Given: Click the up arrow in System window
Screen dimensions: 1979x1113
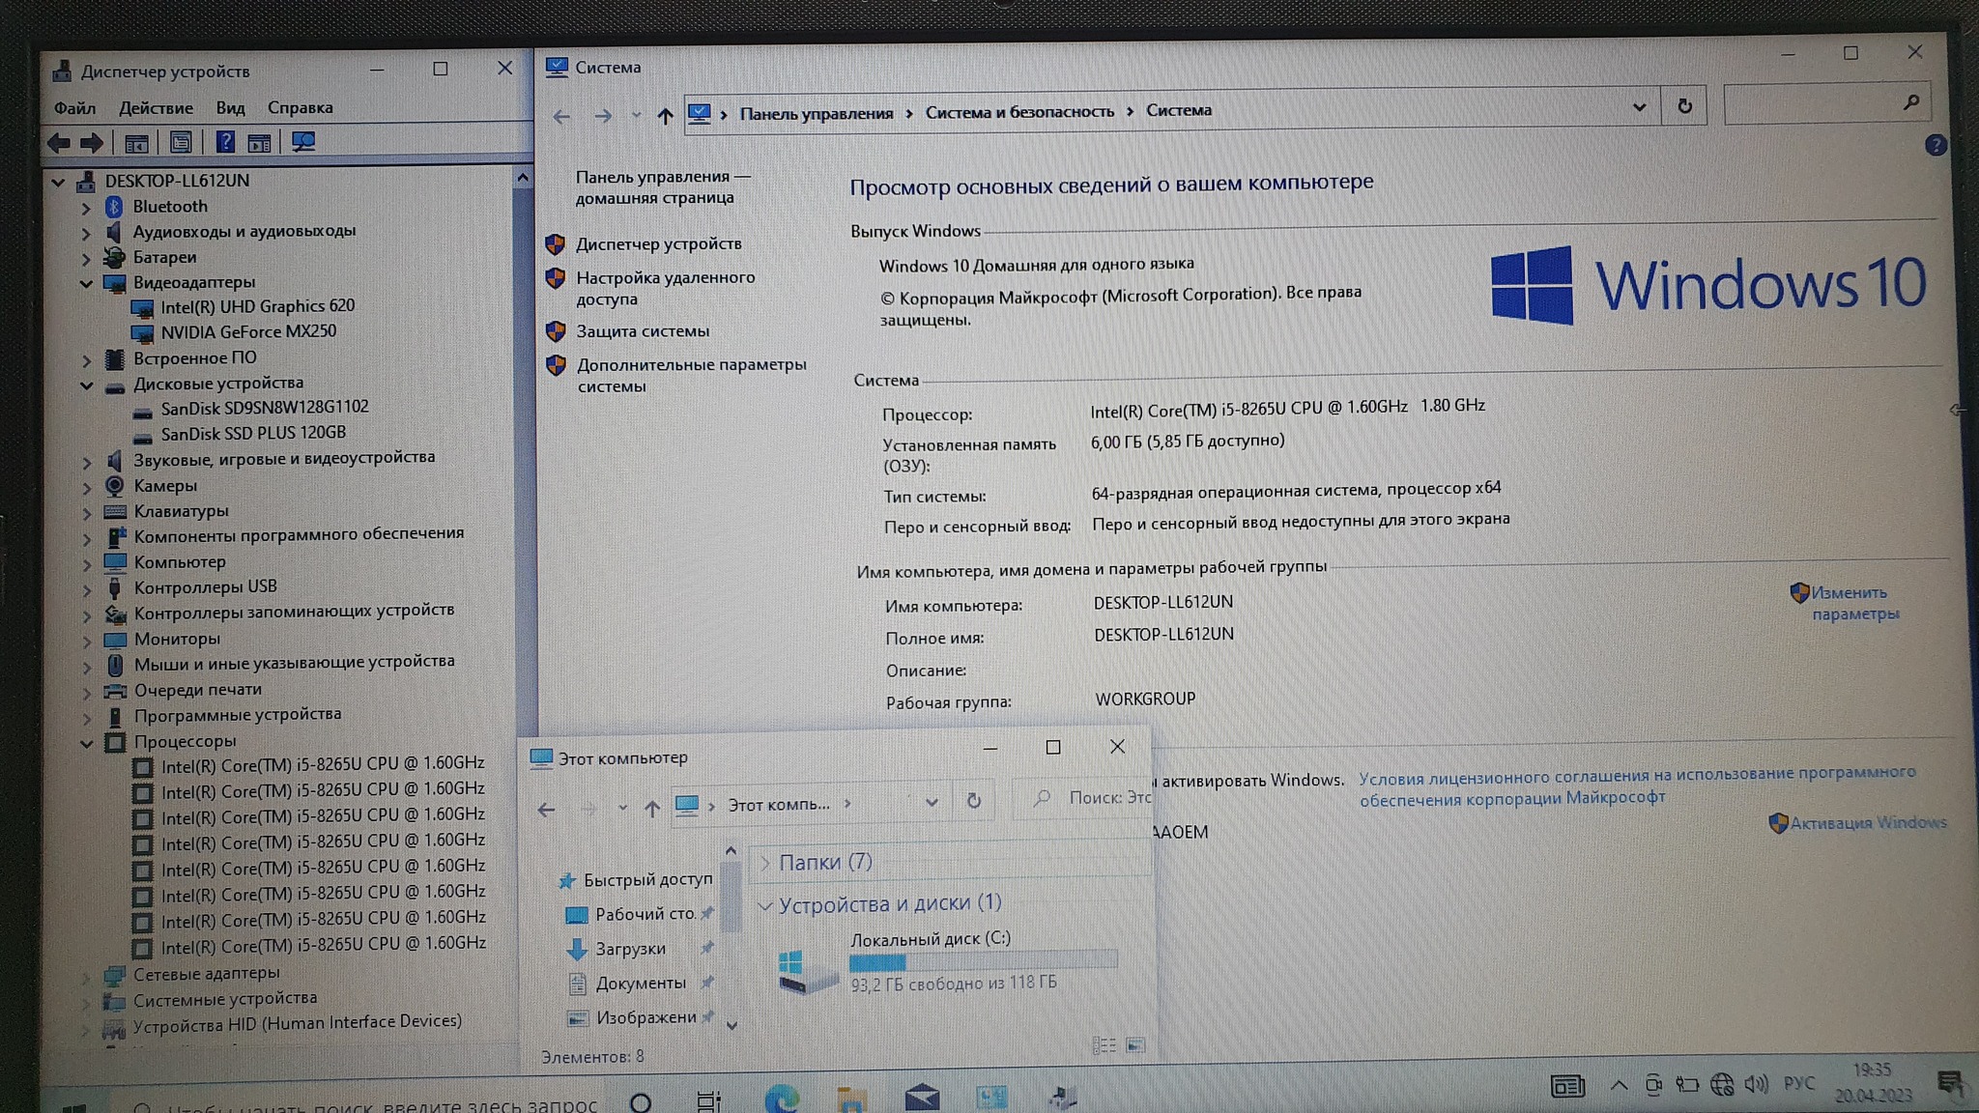Looking at the screenshot, I should coord(665,116).
